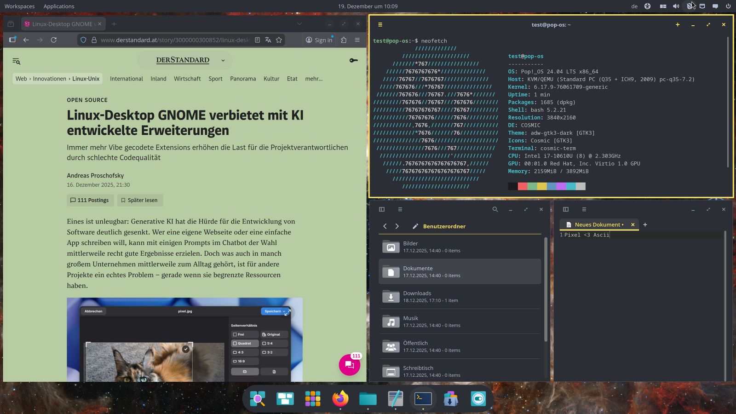
Task: Click the derStandard key login icon
Action: coord(353,60)
